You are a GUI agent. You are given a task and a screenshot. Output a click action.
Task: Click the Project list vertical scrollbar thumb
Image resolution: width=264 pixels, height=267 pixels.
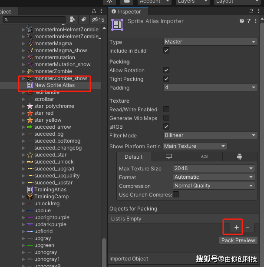(104, 253)
